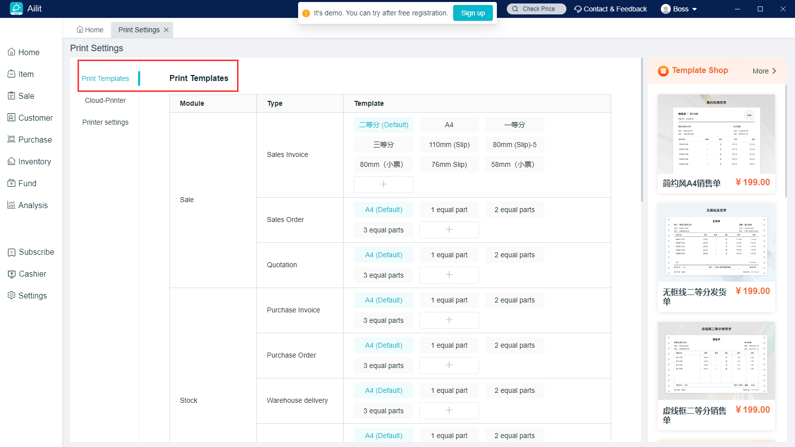Click the Customer sidebar icon
This screenshot has width=795, height=447.
11,118
